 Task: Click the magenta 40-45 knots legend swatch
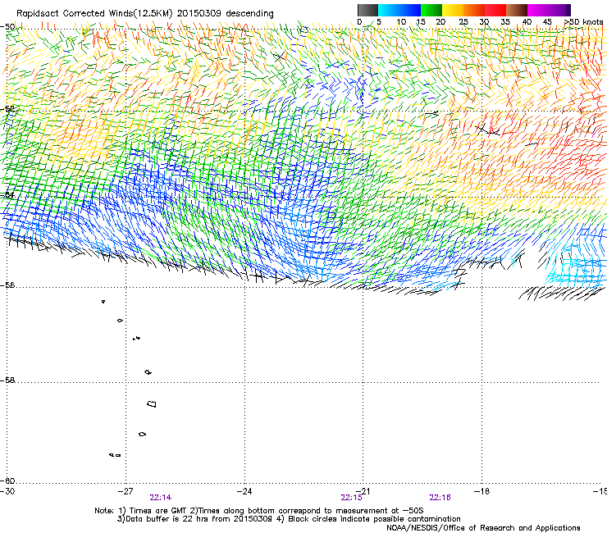(x=538, y=10)
